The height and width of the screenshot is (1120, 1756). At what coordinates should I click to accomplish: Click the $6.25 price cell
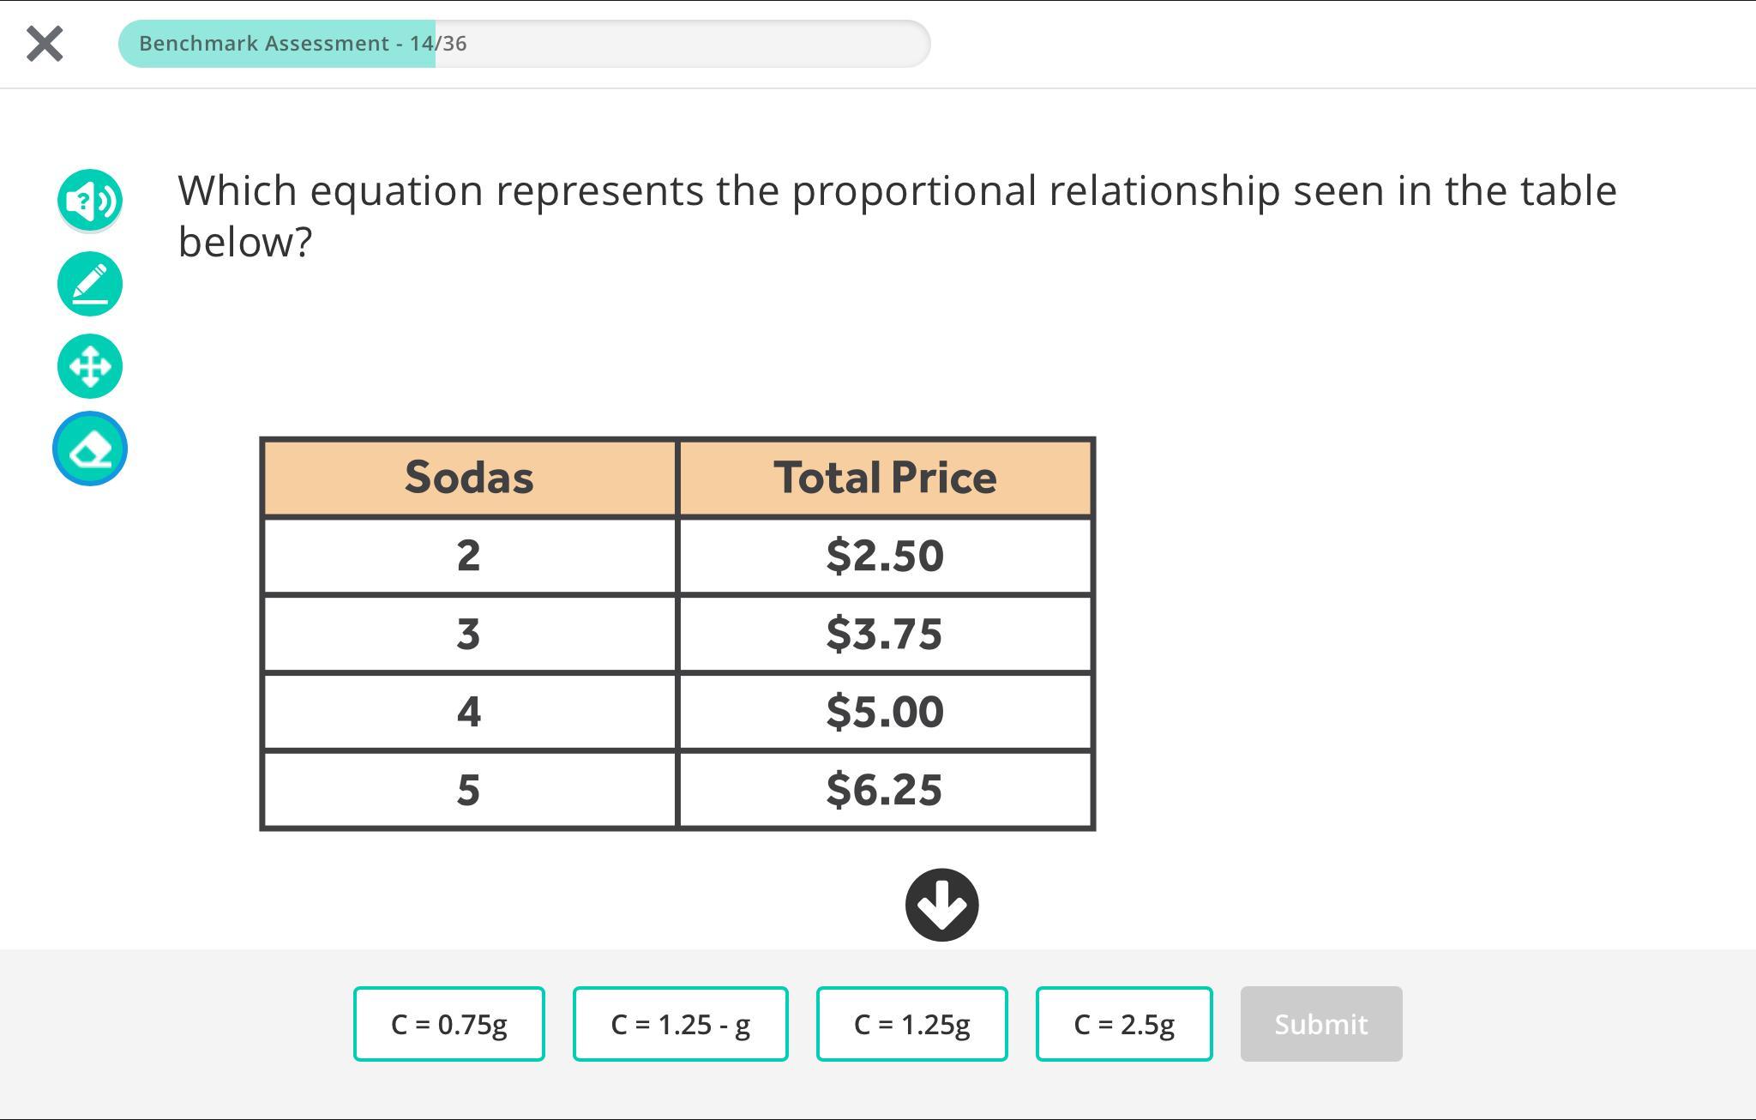point(885,790)
